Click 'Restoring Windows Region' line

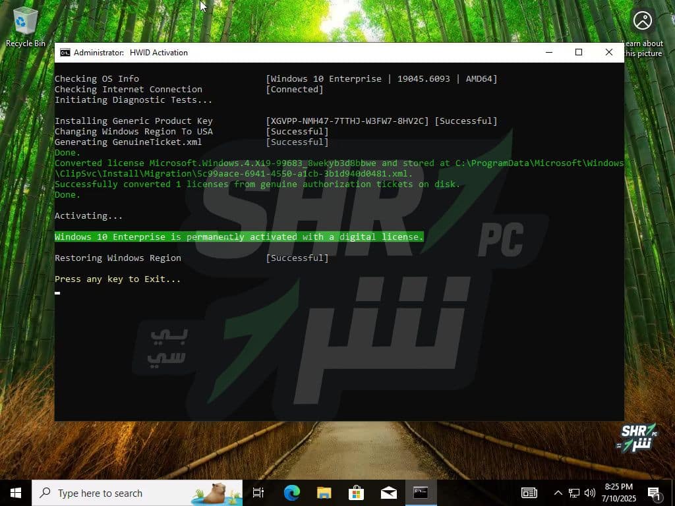pyautogui.click(x=118, y=258)
